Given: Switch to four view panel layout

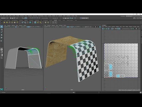Looking at the screenshot, I should [2, 52].
